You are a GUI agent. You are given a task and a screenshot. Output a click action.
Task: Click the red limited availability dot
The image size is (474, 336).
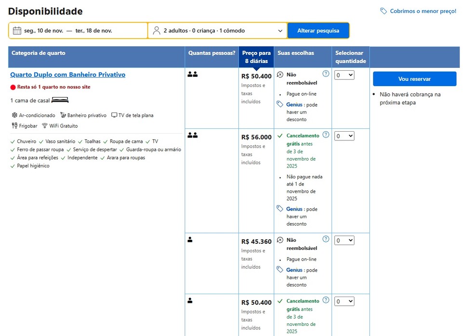click(x=13, y=87)
